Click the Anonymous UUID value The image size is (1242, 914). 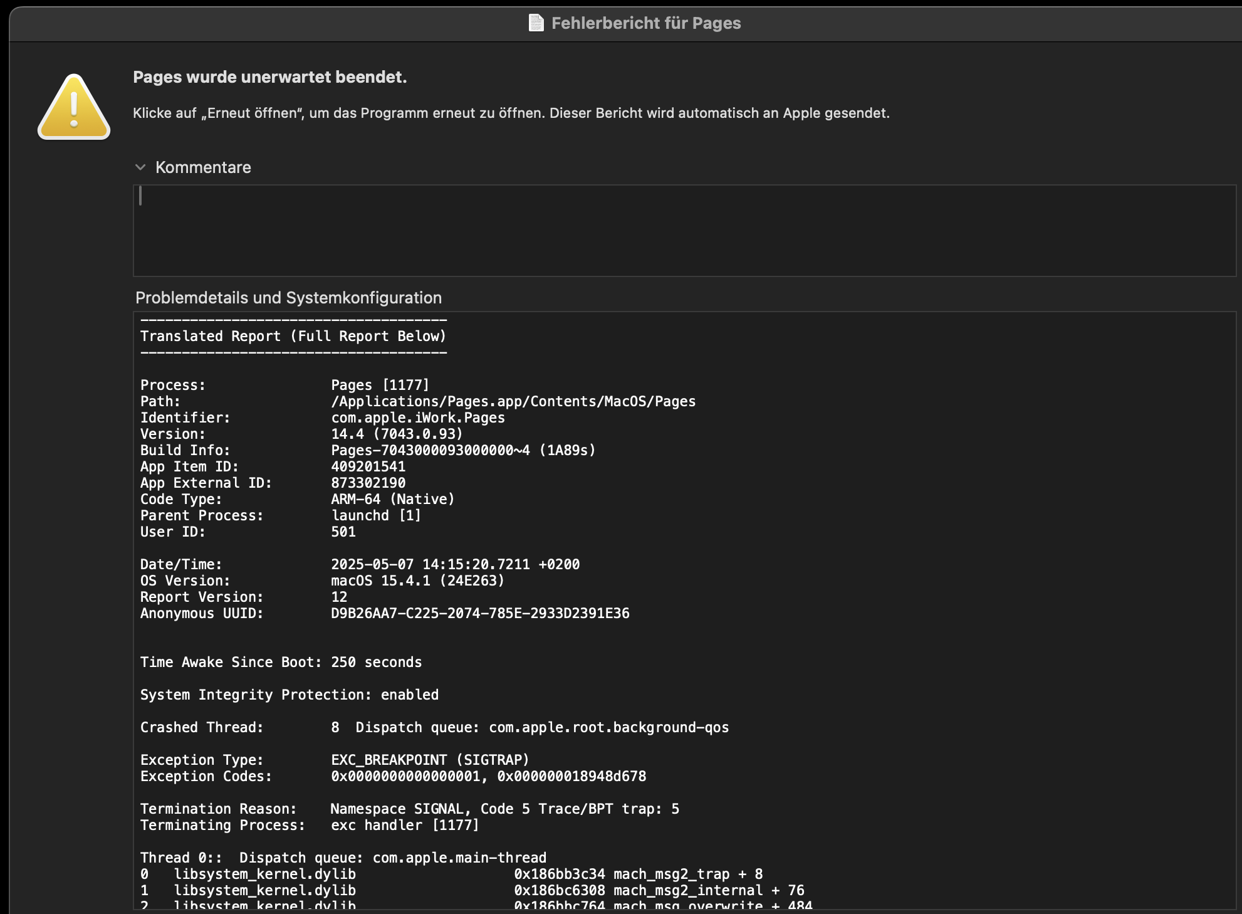pos(480,613)
